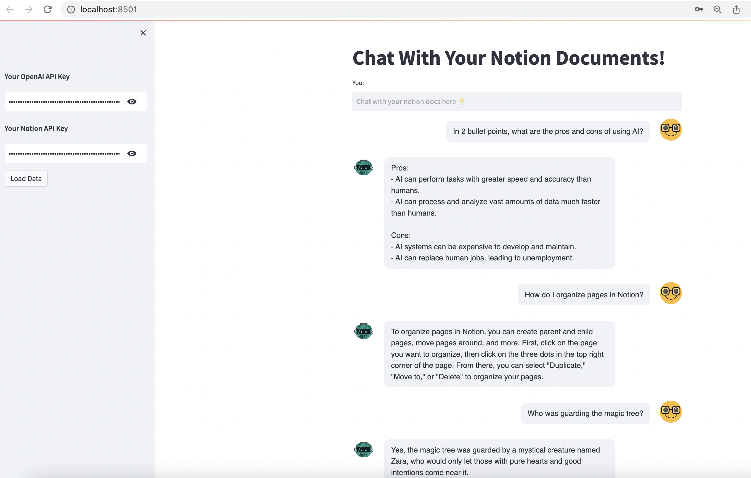Click the OpenAI API key input field
Screen dimensions: 751x478
[x=62, y=102]
